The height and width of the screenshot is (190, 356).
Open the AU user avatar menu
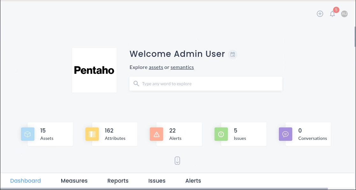pyautogui.click(x=344, y=14)
